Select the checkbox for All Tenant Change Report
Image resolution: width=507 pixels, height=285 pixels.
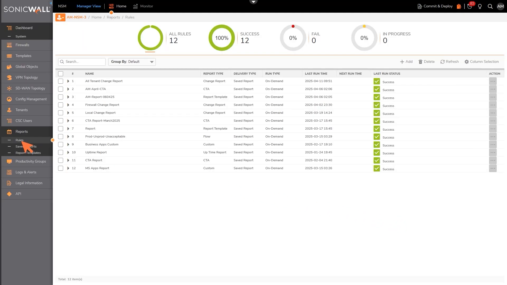point(60,81)
